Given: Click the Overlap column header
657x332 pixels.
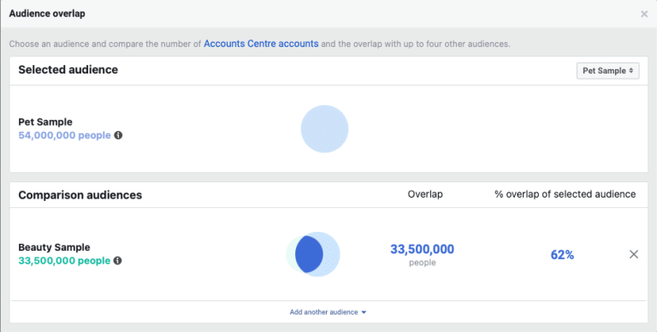Looking at the screenshot, I should pos(425,194).
